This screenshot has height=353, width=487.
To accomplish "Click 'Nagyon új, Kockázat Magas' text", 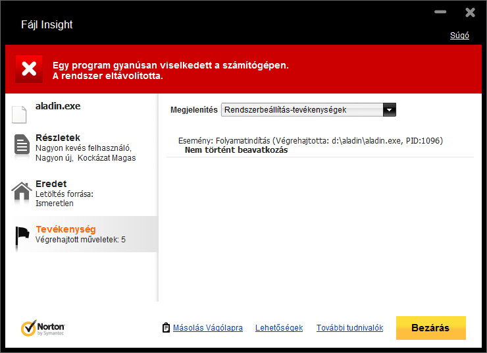I will pyautogui.click(x=86, y=158).
